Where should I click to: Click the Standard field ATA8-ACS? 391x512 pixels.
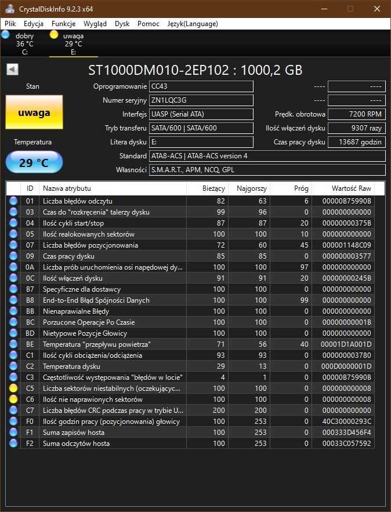[x=267, y=156]
